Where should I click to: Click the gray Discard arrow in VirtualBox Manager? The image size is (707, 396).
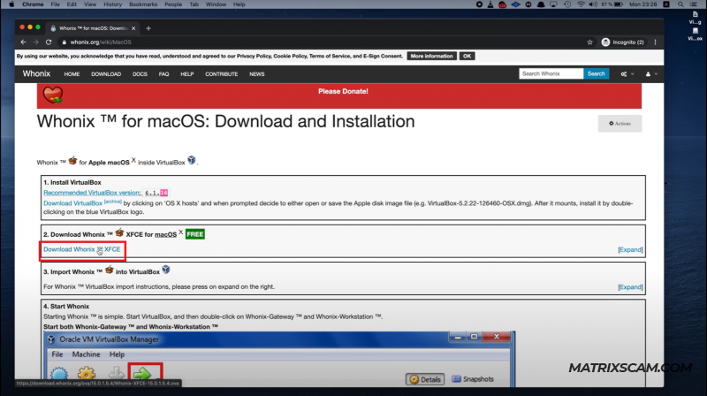[116, 373]
